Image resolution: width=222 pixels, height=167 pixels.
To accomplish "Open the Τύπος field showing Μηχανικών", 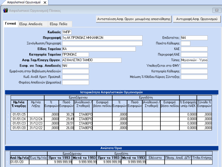I will point(194,60).
